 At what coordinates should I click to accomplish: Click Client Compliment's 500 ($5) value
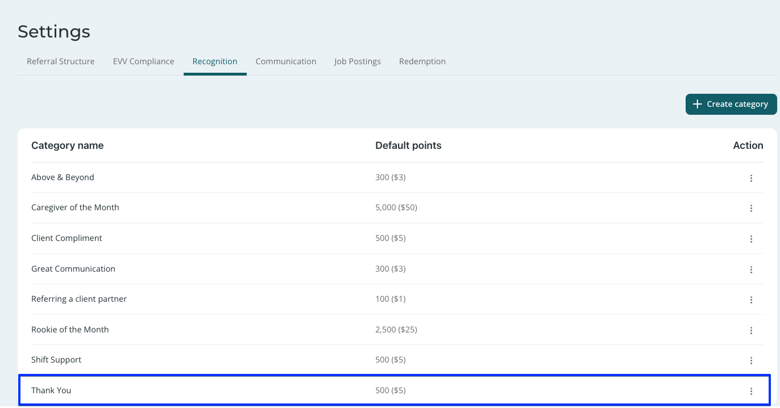pos(391,238)
